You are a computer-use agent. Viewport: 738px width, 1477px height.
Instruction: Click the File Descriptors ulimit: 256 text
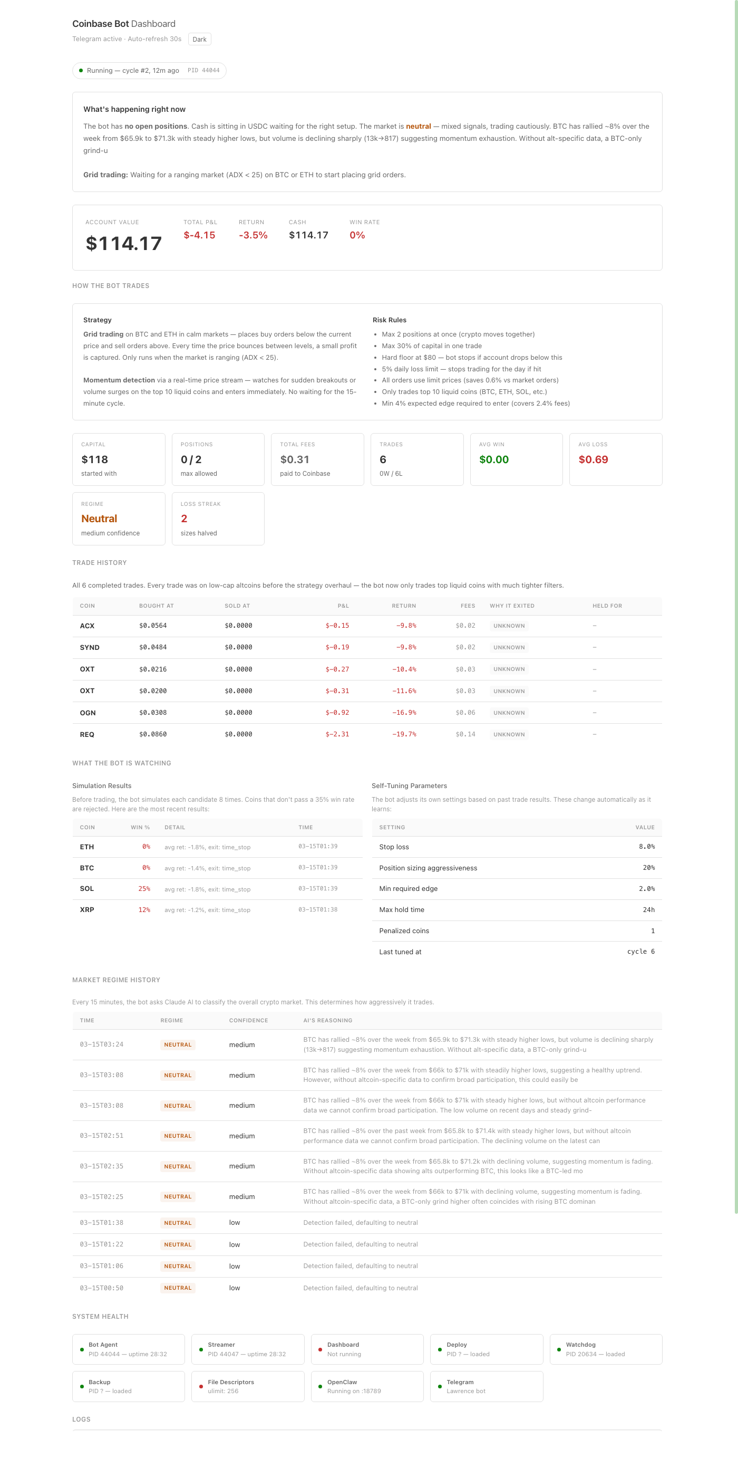(x=223, y=1391)
